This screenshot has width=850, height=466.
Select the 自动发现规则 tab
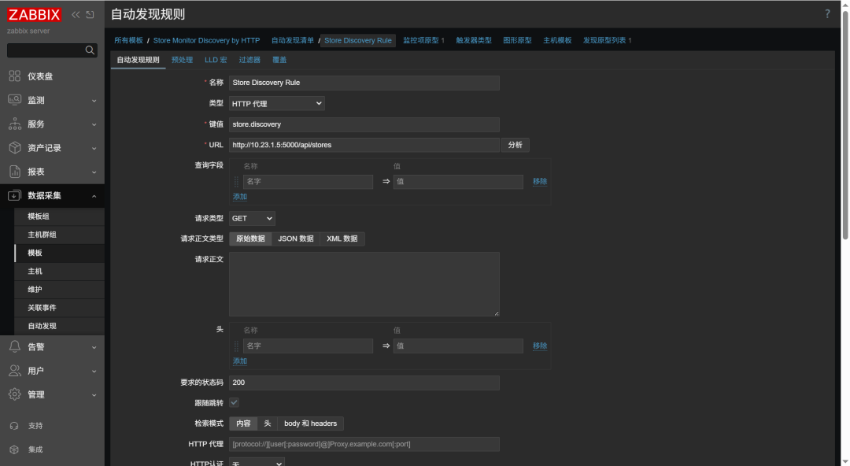139,60
